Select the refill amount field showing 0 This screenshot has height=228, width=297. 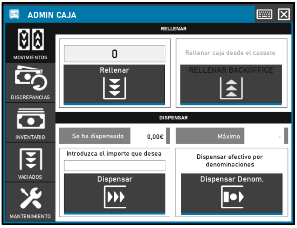point(114,54)
